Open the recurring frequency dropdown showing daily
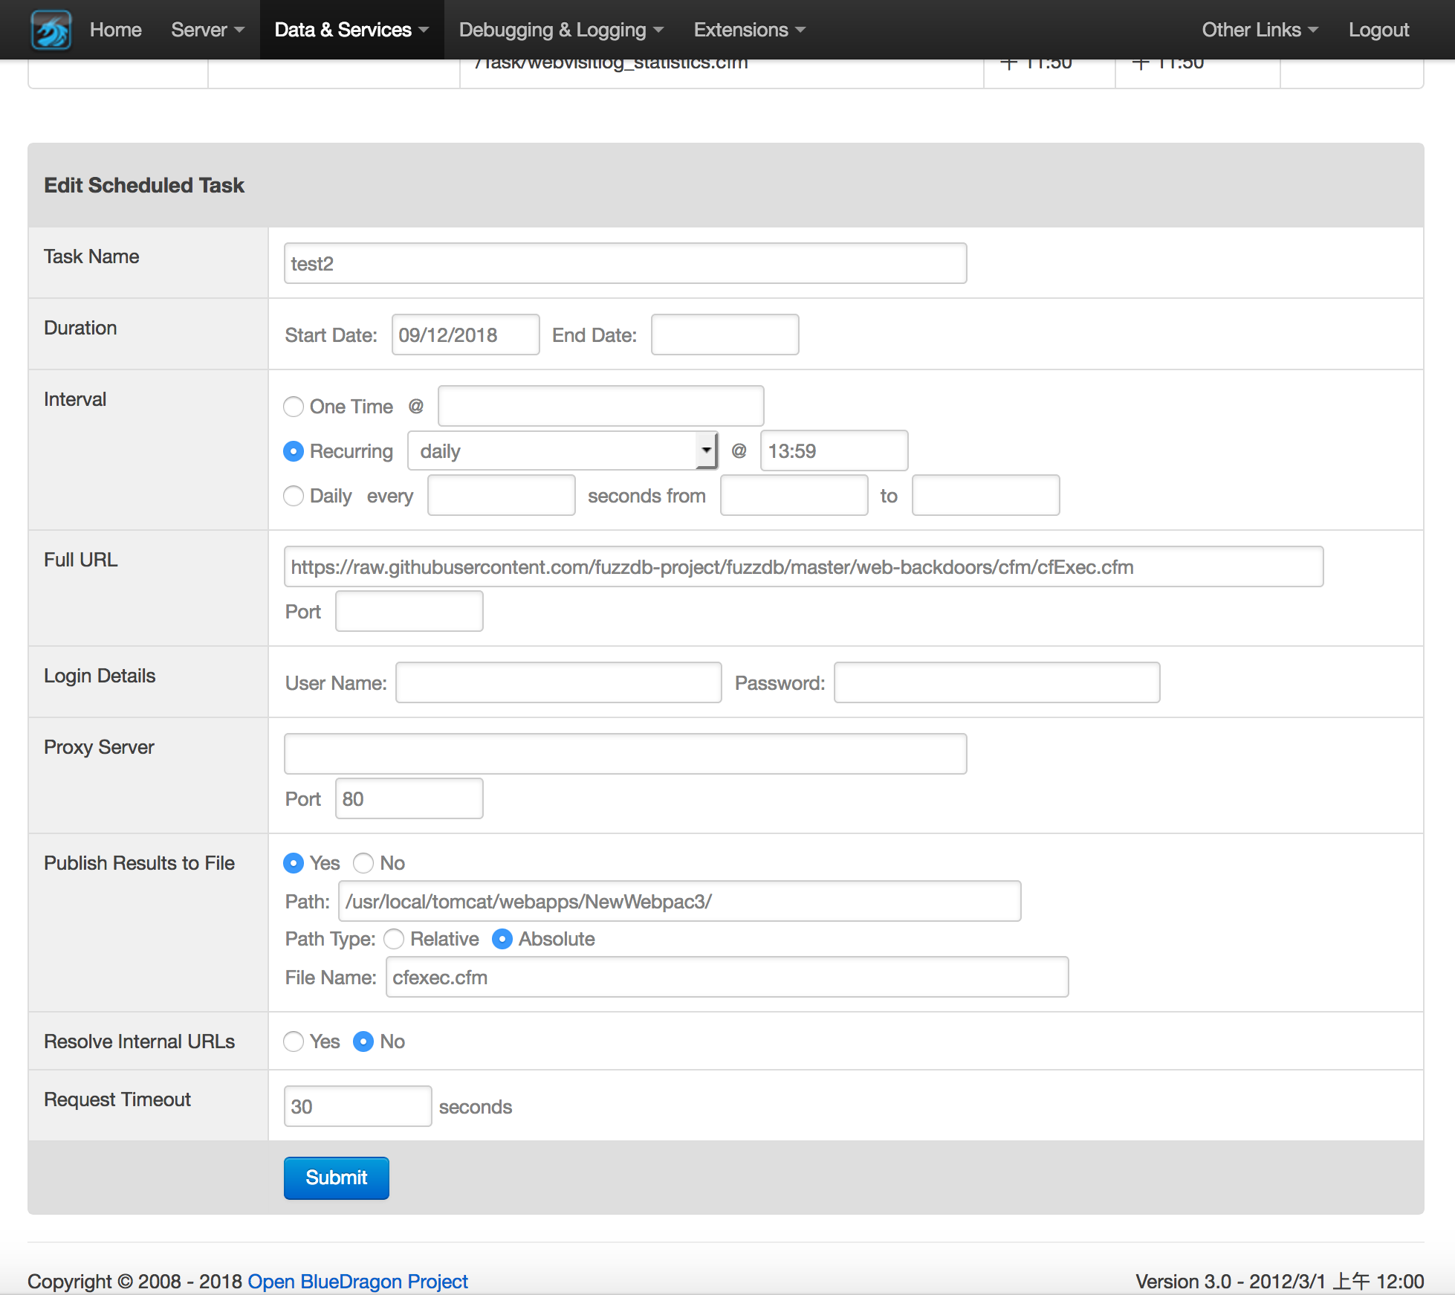Viewport: 1455px width, 1295px height. [563, 450]
